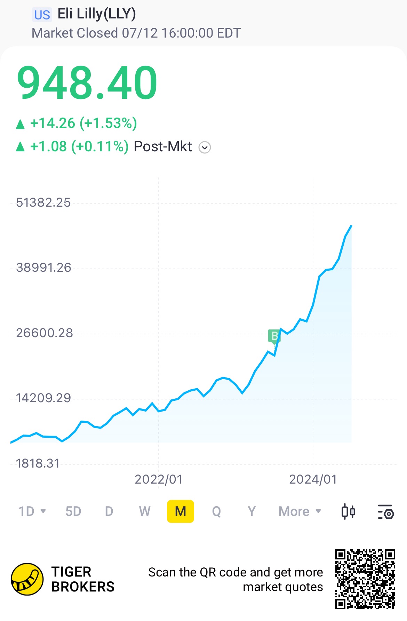
Task: Open the 1D interval dropdown
Action: (x=32, y=511)
